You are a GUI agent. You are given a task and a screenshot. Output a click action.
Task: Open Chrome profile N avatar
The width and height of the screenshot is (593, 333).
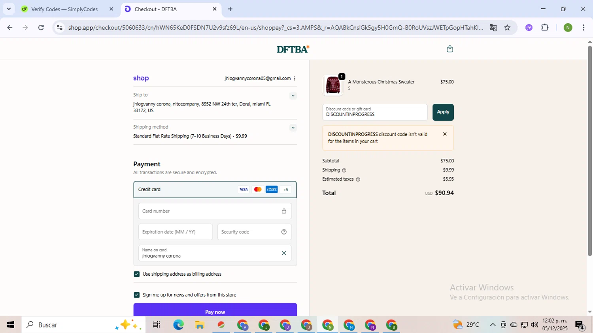point(568,27)
